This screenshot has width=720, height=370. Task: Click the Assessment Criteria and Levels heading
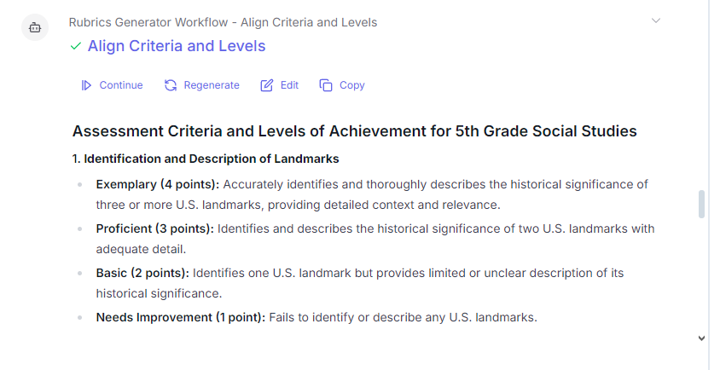(355, 131)
